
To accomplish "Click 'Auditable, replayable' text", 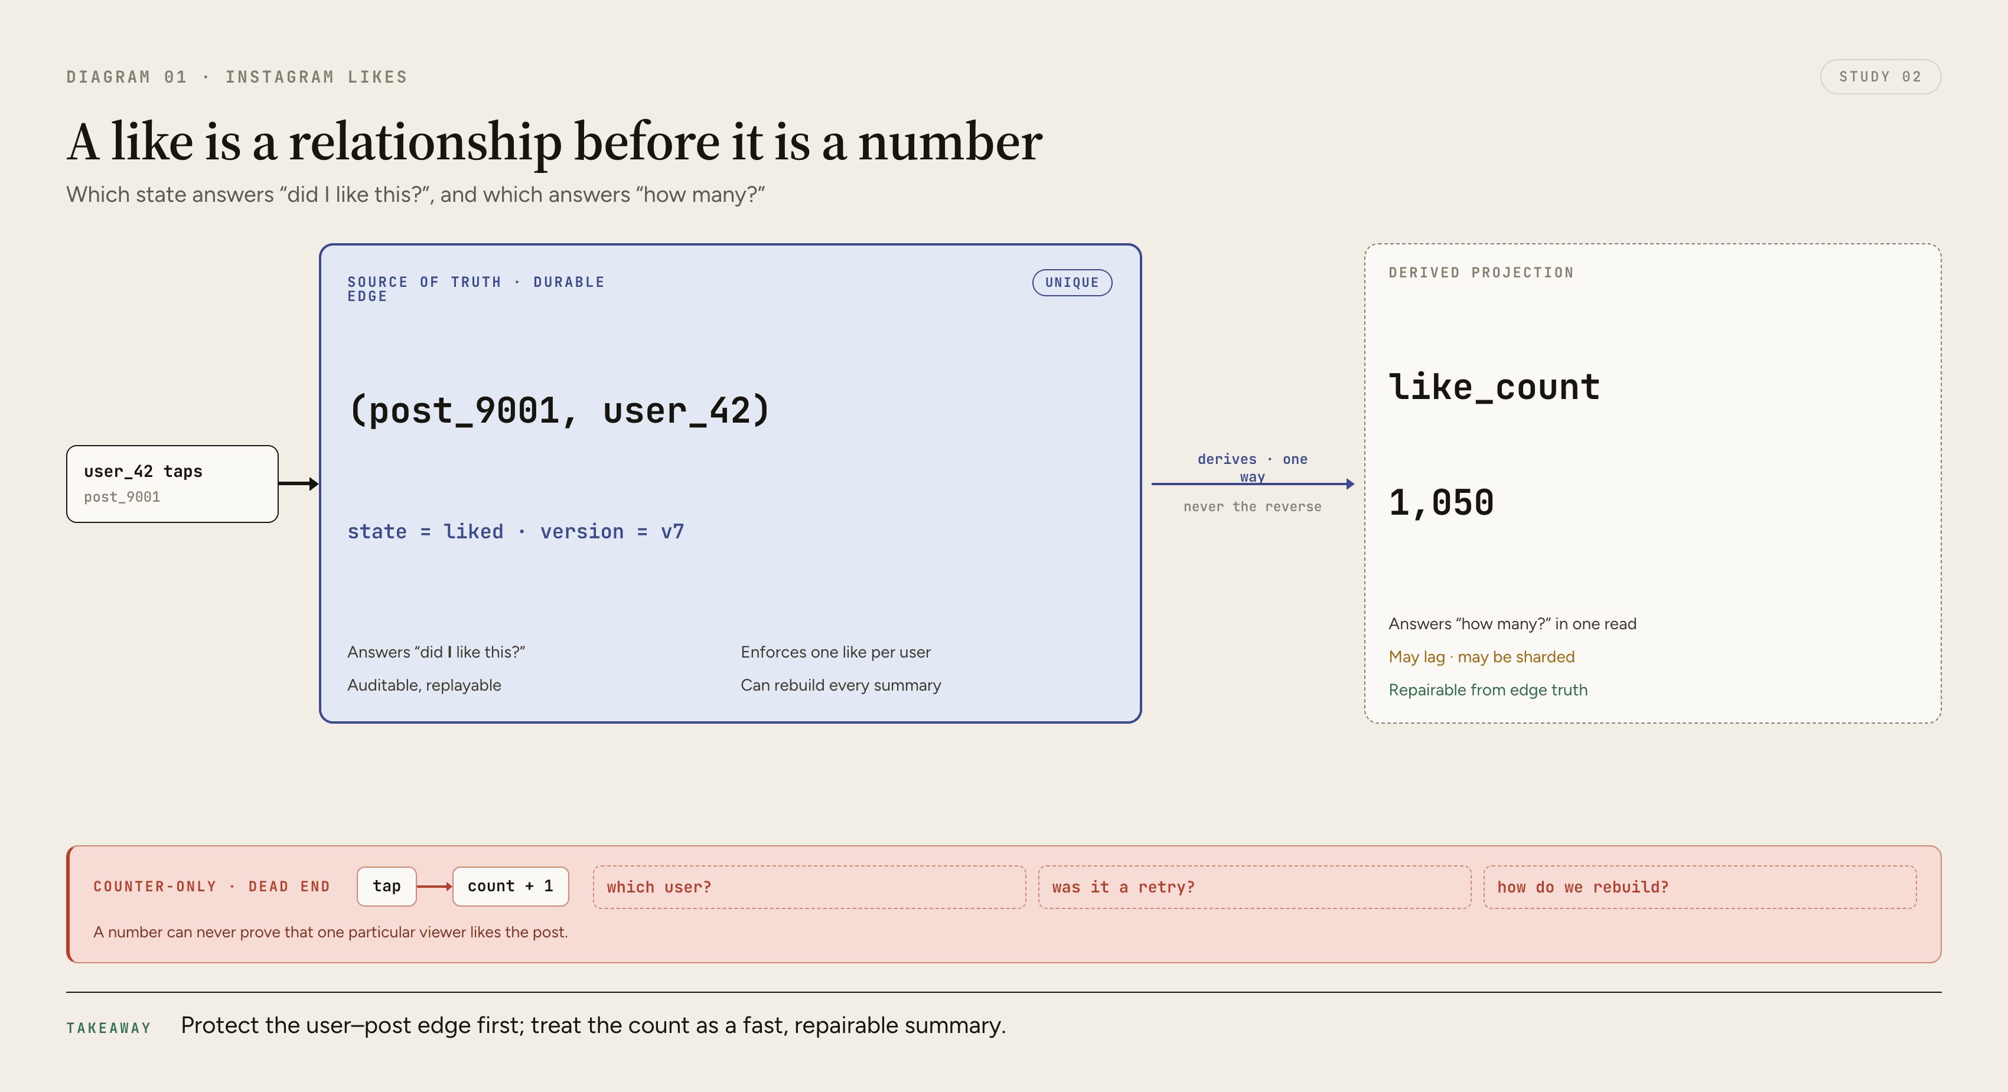I will click(424, 685).
